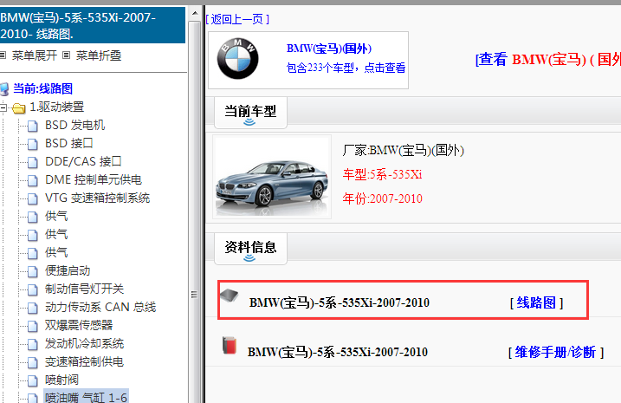This screenshot has width=621, height=403.
Task: Click the 菜单展开 icon
Action: point(3,55)
